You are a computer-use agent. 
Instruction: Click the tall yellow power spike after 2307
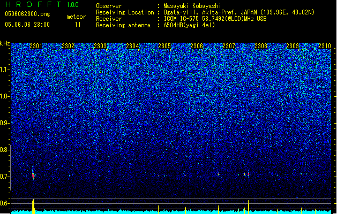click(249, 207)
